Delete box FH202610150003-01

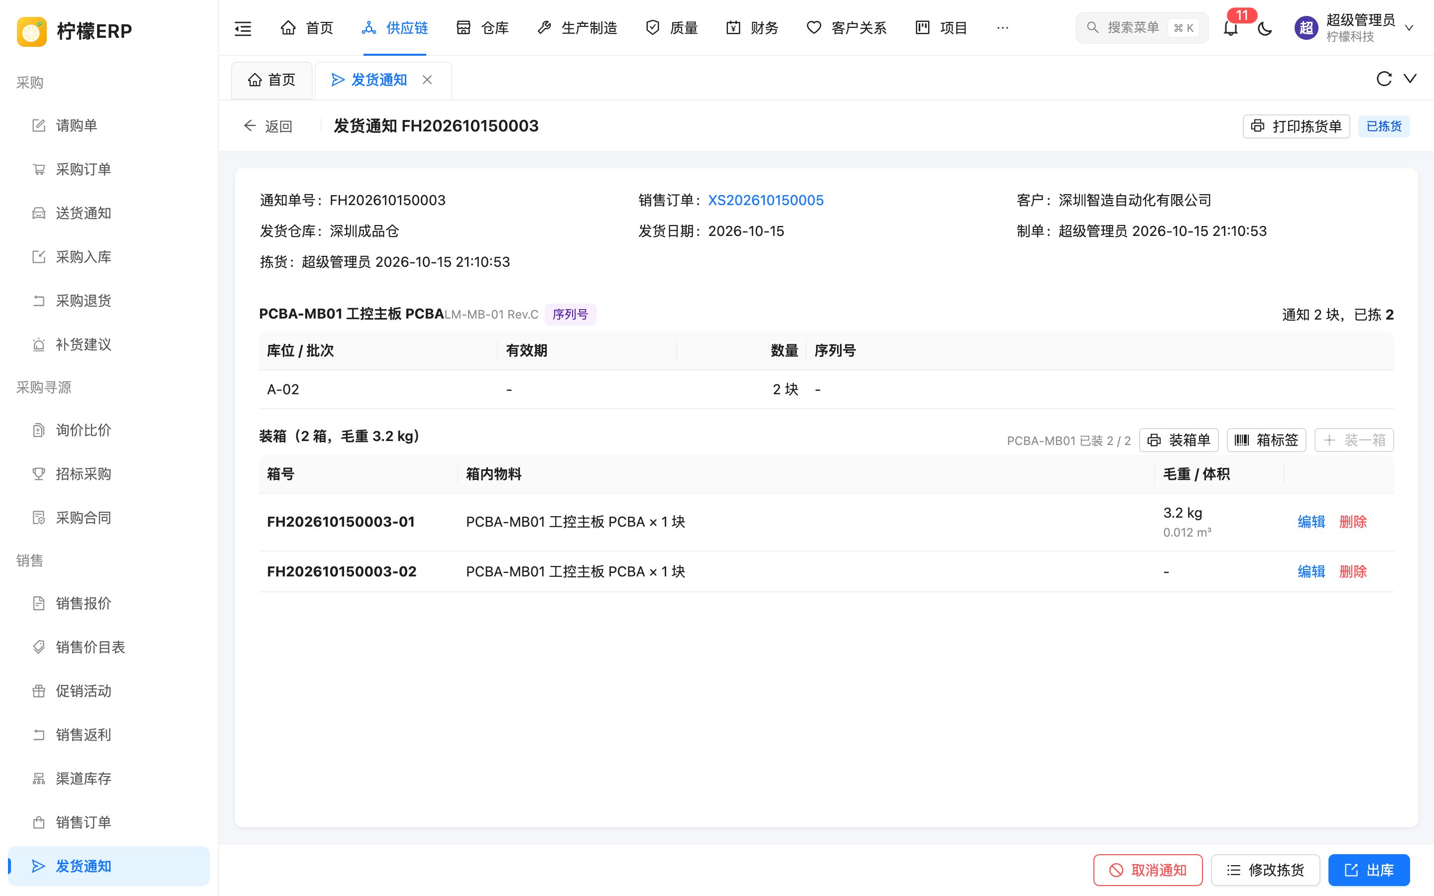(1353, 522)
